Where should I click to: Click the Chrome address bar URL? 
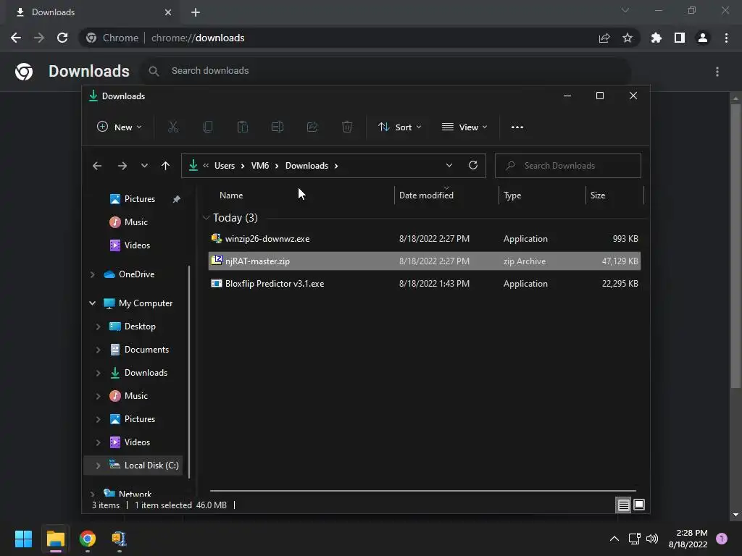tap(198, 38)
